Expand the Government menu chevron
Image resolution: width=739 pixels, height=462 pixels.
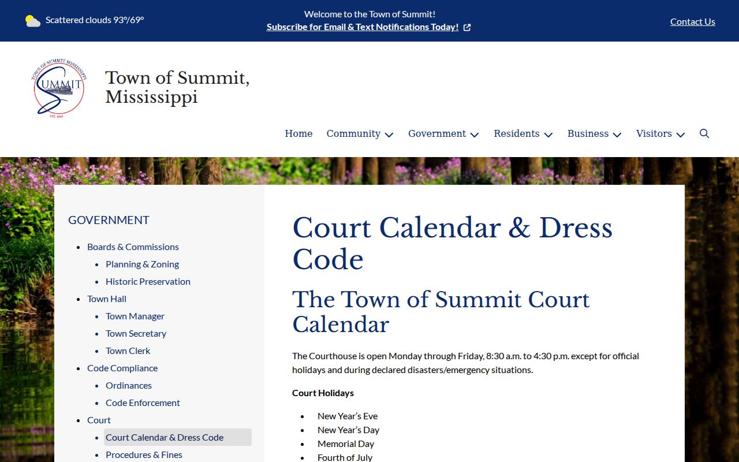tap(475, 135)
